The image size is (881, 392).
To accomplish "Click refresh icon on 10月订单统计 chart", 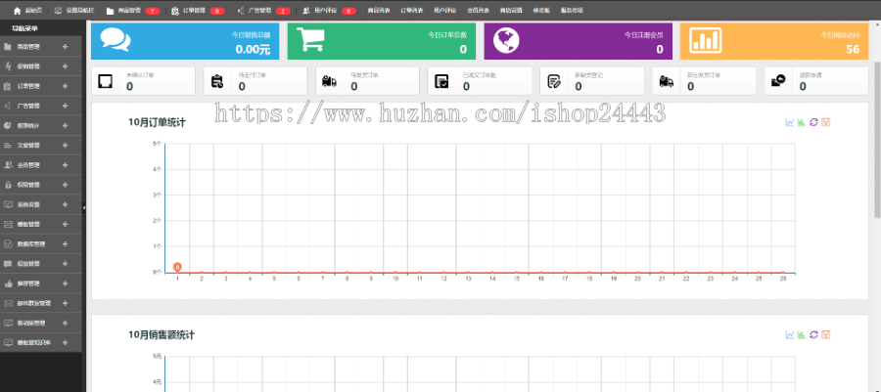I will pyautogui.click(x=813, y=122).
